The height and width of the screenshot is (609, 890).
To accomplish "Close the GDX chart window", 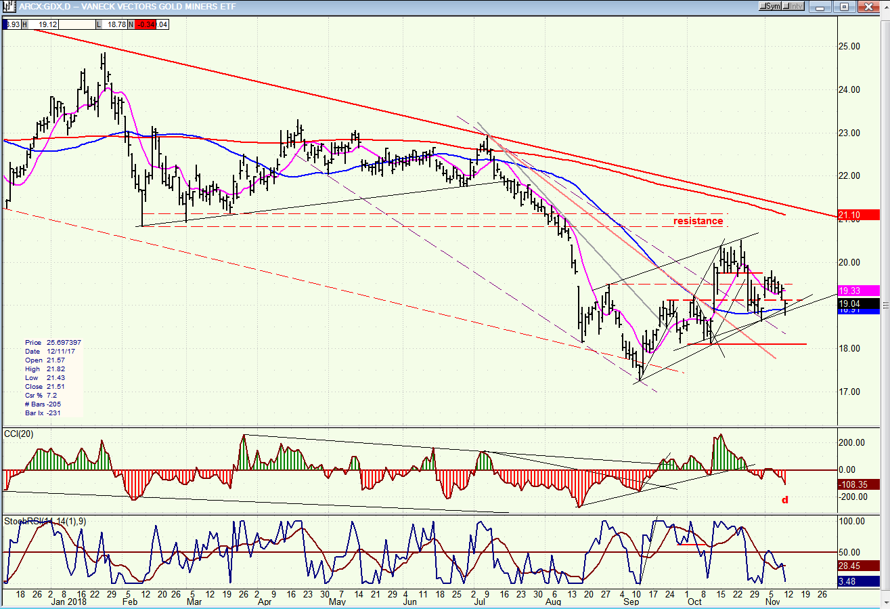I will click(868, 7).
